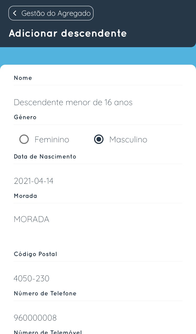Click the Número de Telefone label
This screenshot has width=196, height=334.
click(x=45, y=293)
